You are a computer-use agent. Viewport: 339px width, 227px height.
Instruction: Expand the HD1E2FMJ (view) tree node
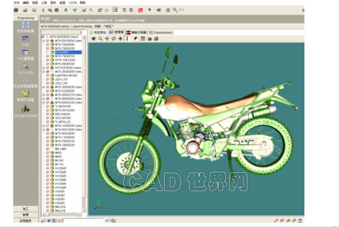coord(43,68)
